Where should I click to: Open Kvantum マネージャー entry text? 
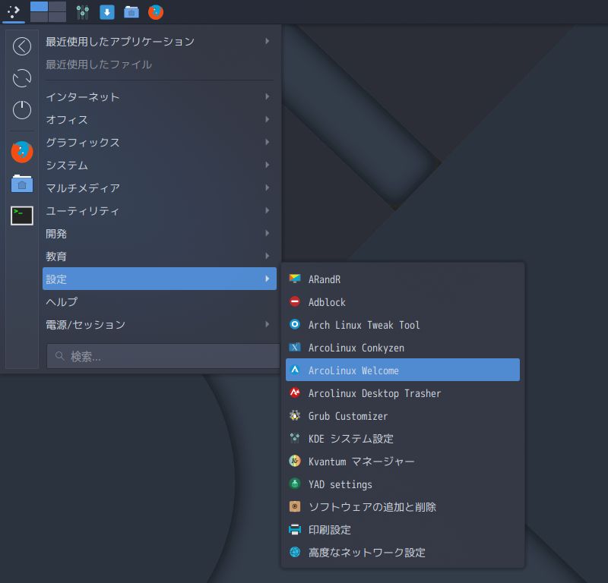(x=362, y=462)
